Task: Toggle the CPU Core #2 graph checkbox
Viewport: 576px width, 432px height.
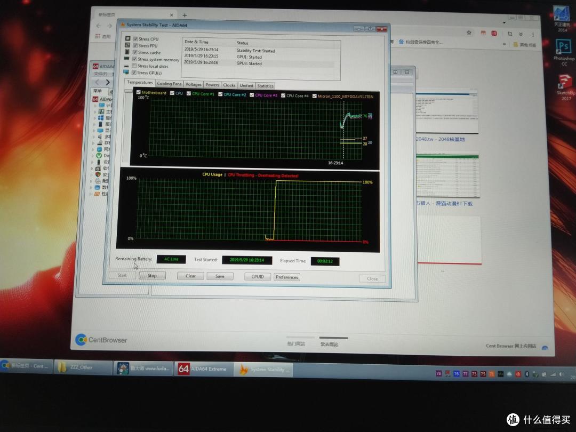Action: [x=220, y=94]
